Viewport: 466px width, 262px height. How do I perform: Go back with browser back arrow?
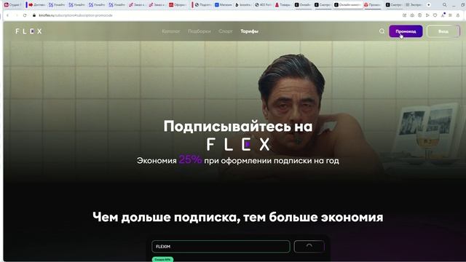[x=8, y=15]
